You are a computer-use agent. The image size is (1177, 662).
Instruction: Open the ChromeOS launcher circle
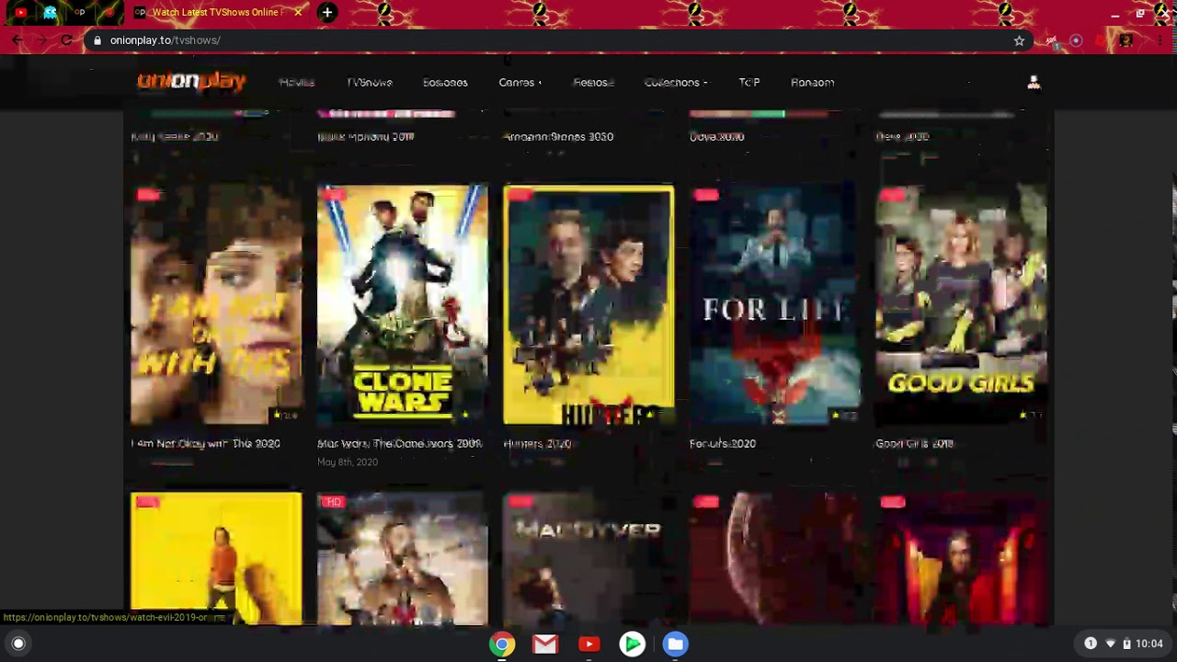point(18,644)
